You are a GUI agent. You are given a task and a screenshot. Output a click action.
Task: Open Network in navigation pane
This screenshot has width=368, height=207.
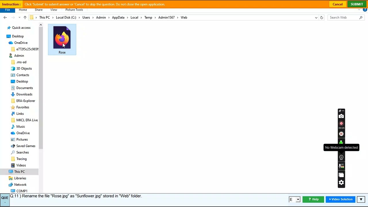point(20,185)
